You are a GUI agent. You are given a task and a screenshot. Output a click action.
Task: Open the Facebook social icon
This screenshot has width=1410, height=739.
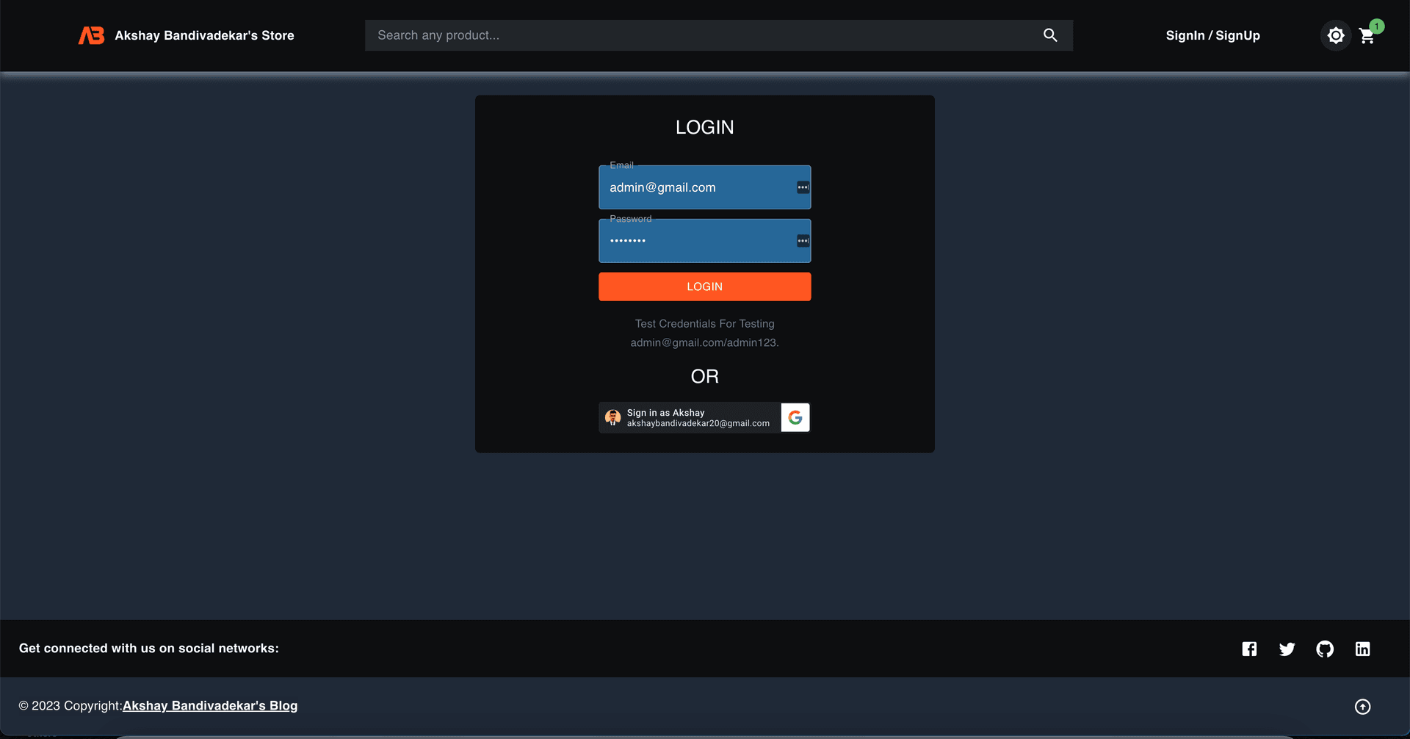[1249, 649]
